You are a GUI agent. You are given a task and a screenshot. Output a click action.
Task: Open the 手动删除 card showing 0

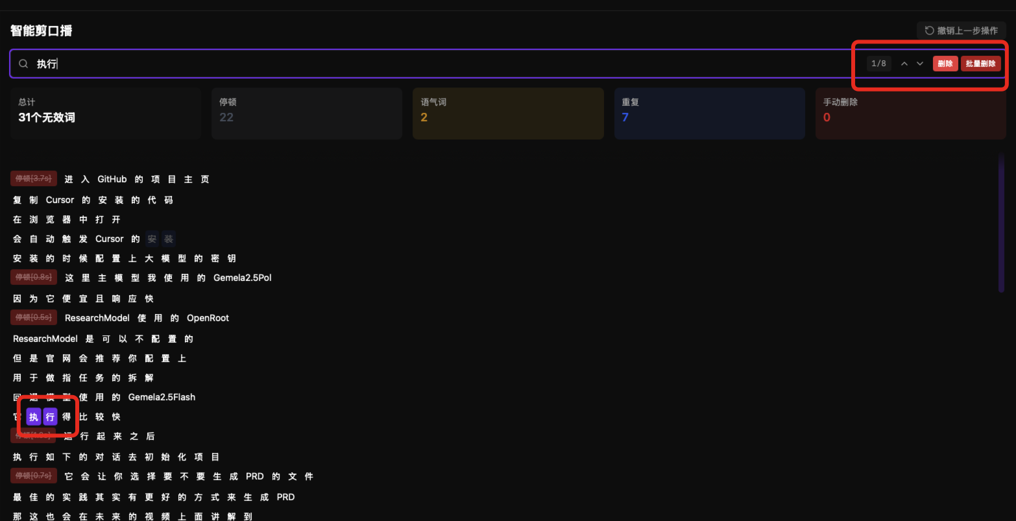click(910, 113)
